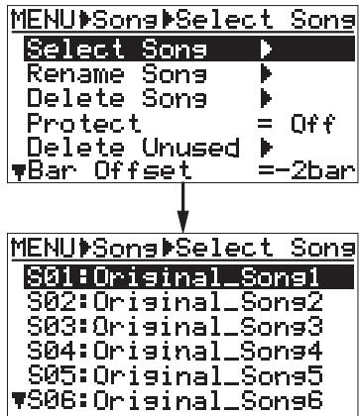Click the arrow before Select Song in lower breadcrumb
The width and height of the screenshot is (359, 416).
coord(168,249)
